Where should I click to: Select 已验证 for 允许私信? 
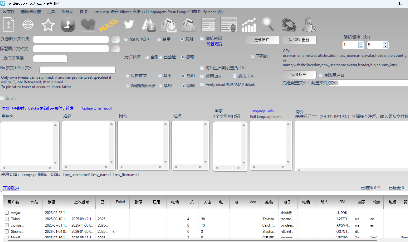160,57
